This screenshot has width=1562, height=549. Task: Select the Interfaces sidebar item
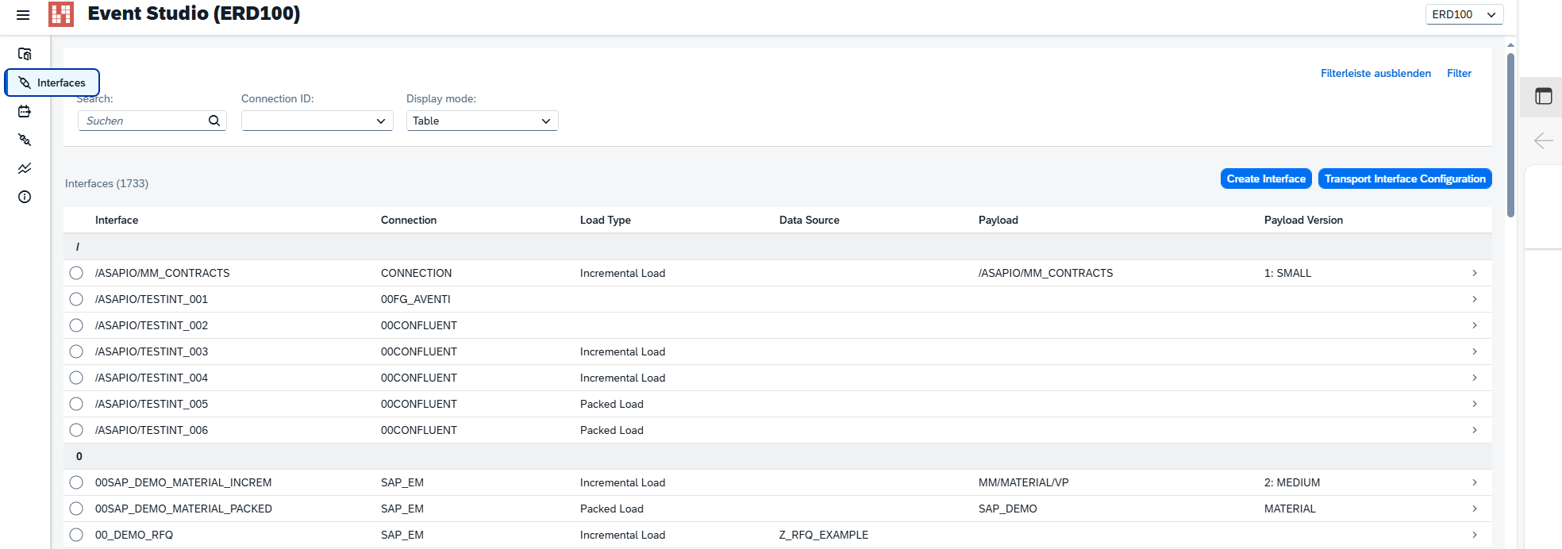52,83
